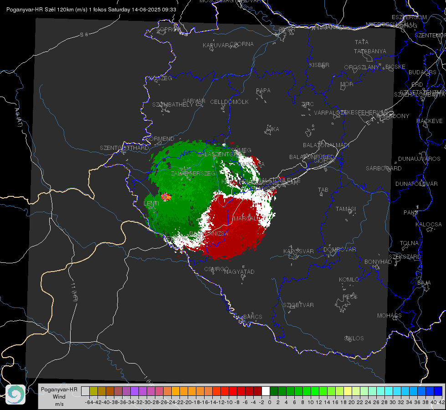Select the SZEKSZARD town label
The height and width of the screenshot is (410, 446).
coord(405,257)
